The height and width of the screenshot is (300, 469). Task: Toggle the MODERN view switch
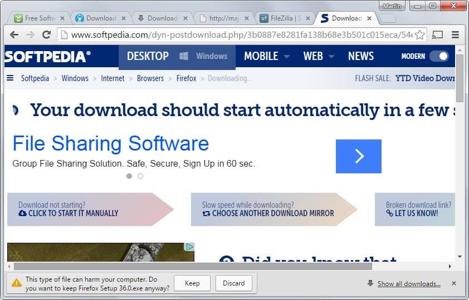click(x=439, y=56)
